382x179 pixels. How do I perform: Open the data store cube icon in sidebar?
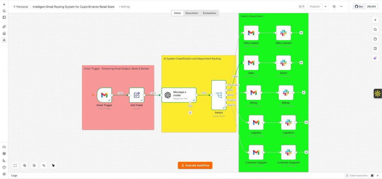(x=4, y=154)
